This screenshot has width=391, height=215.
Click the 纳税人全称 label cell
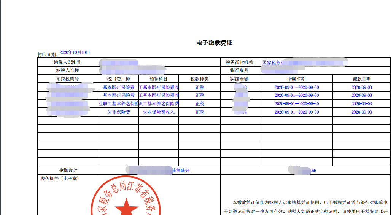(68, 71)
